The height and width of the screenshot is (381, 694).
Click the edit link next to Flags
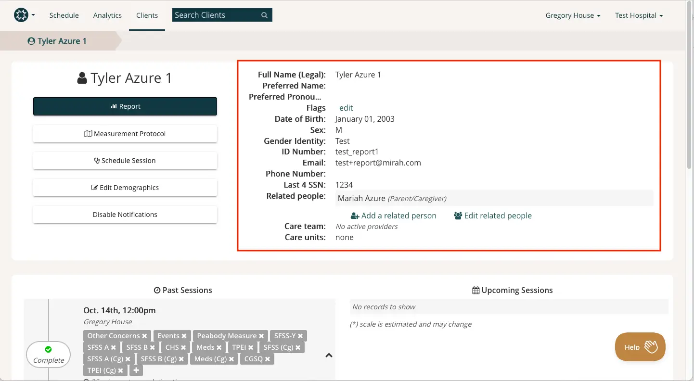pyautogui.click(x=346, y=108)
